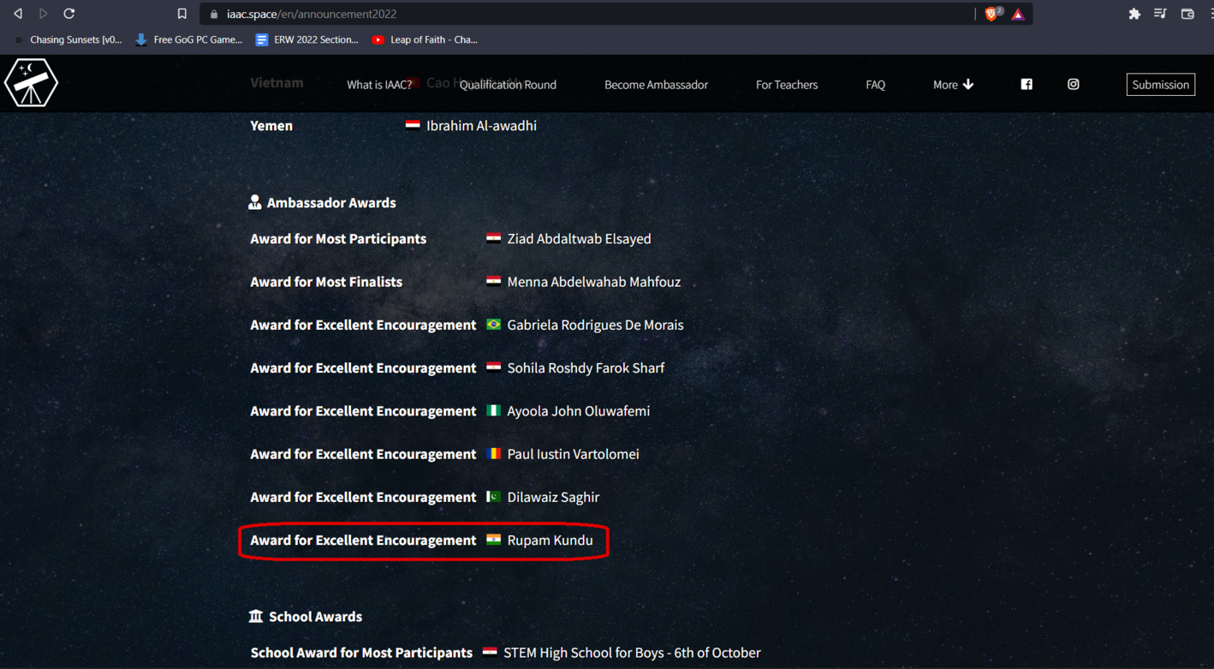Open Brave Rewards triangle icon
Image resolution: width=1214 pixels, height=669 pixels.
click(x=1017, y=13)
